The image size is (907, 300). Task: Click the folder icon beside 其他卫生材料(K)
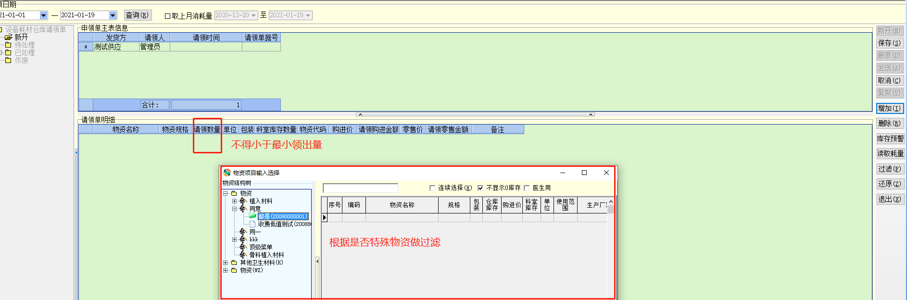(234, 262)
